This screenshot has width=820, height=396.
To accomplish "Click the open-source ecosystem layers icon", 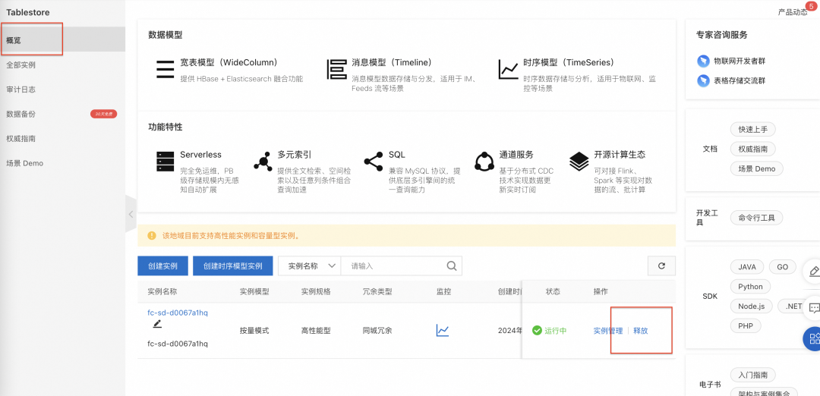I will point(579,162).
